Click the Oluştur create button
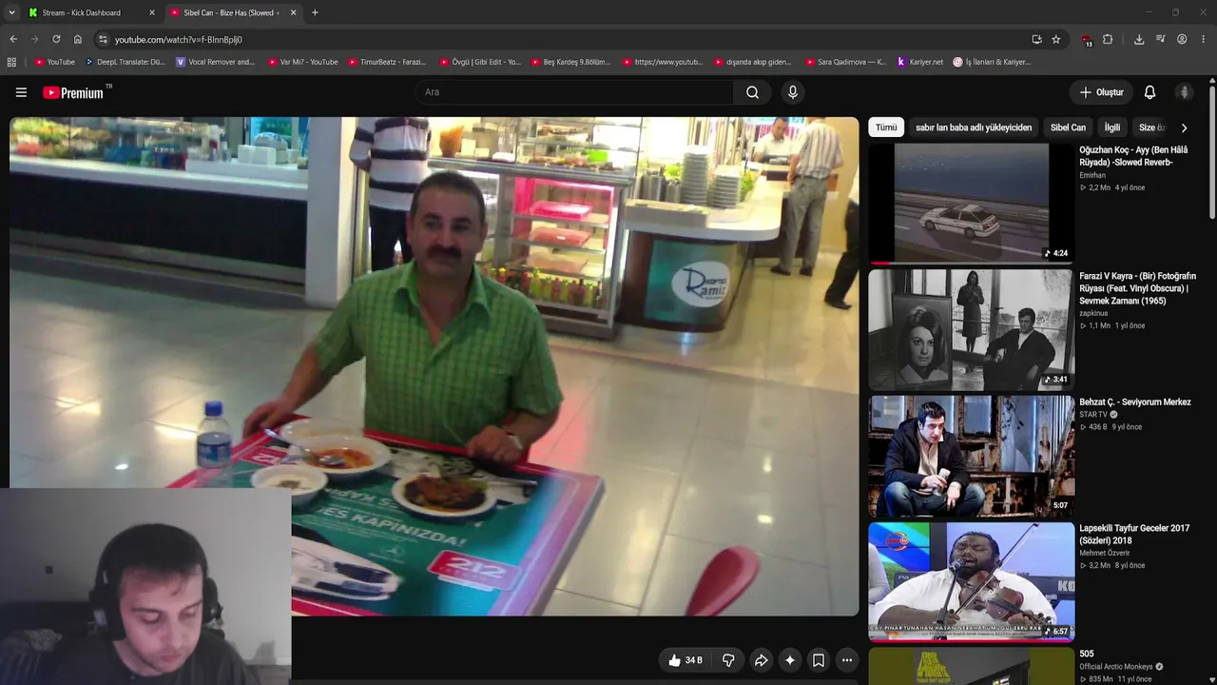 [x=1101, y=92]
